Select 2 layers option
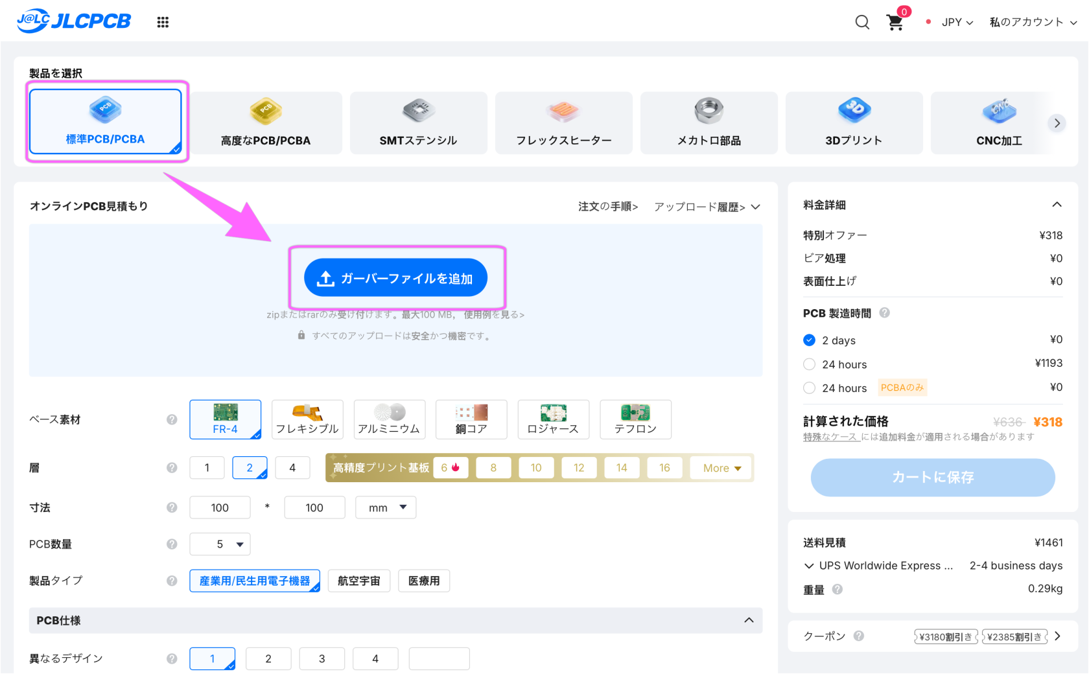The image size is (1089, 674). click(x=250, y=468)
